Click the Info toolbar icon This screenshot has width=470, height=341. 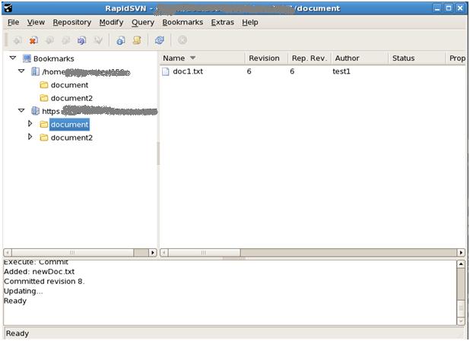[x=121, y=40]
